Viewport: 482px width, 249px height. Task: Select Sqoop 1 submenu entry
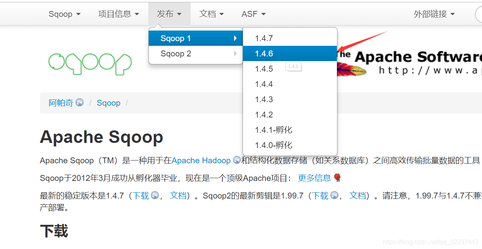click(x=196, y=38)
